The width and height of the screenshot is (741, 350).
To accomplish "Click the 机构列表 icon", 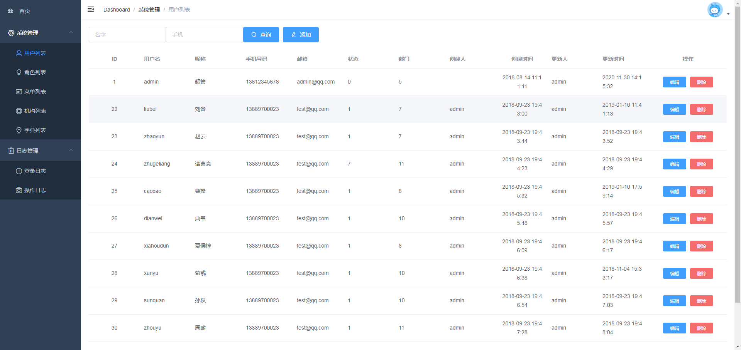I will pyautogui.click(x=19, y=111).
